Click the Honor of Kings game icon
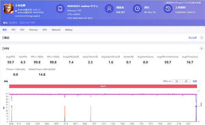 pos(8,9)
